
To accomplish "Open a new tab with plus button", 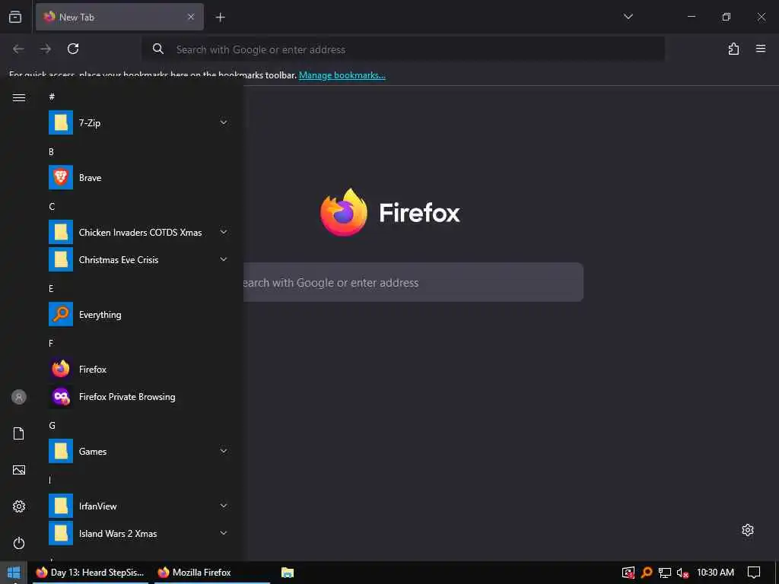I will point(220,17).
